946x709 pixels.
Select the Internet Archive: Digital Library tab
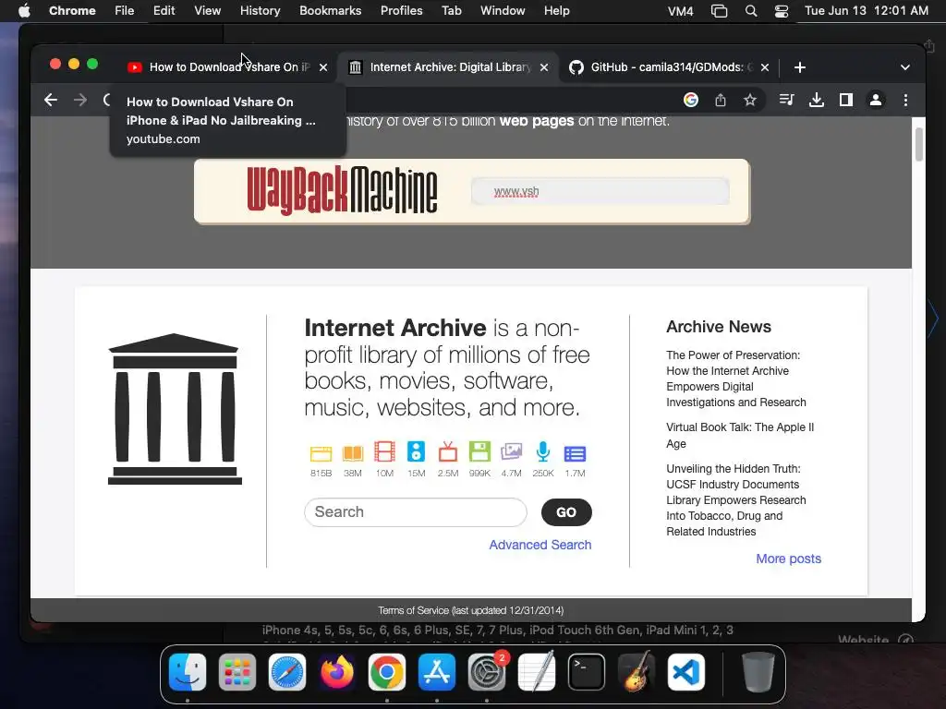pos(449,66)
